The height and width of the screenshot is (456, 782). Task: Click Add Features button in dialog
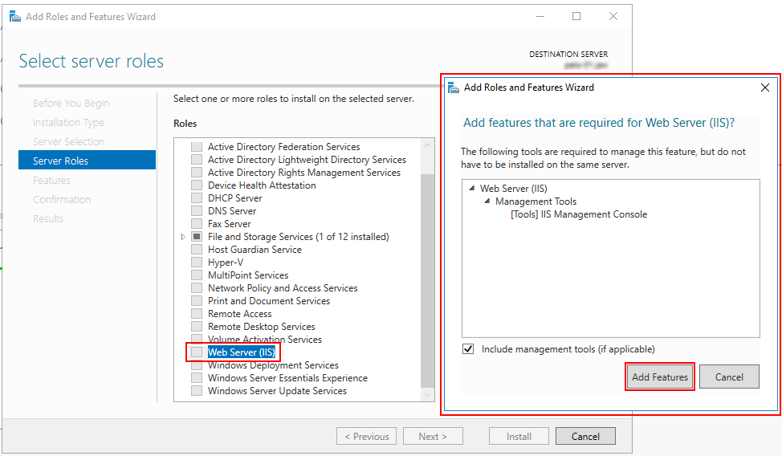[659, 377]
